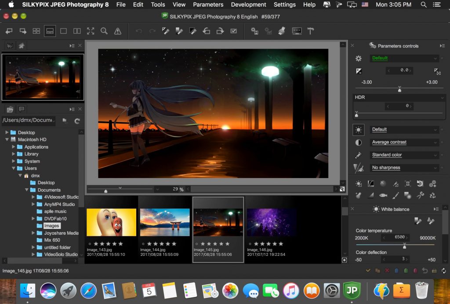Open the print function icon
Image resolution: width=450 pixels, height=304 pixels.
[x=282, y=31]
